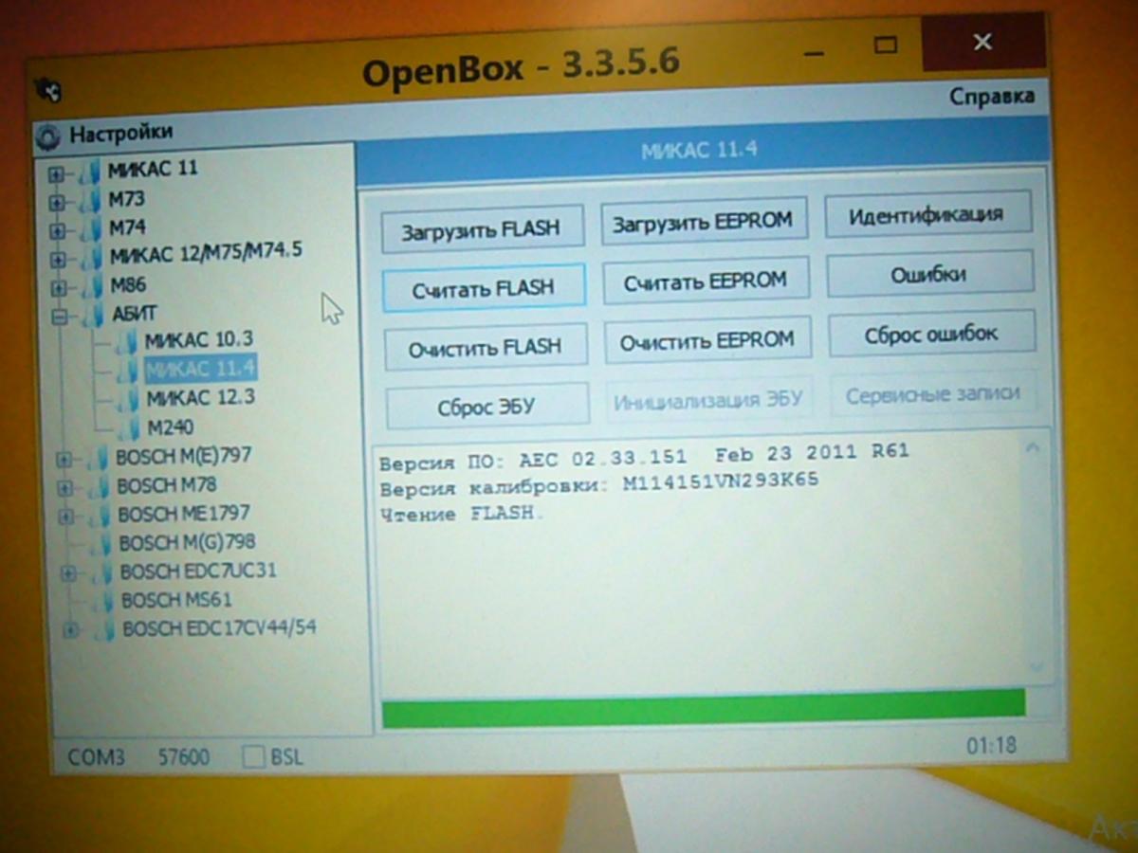Expand the BOSCH EDC17CV44/54 node
This screenshot has height=853, width=1138.
tap(70, 630)
